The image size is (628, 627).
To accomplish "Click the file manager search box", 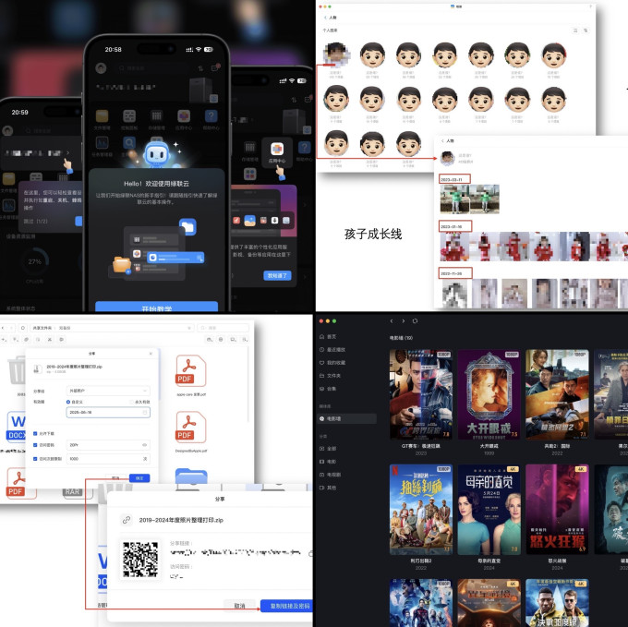I will point(223,328).
